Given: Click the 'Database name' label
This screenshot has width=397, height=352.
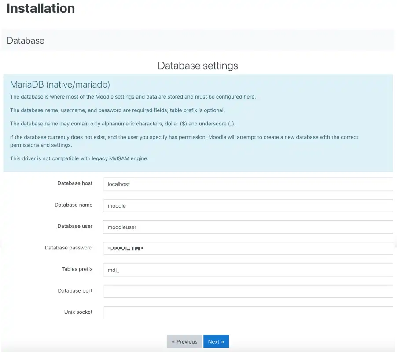Looking at the screenshot, I should click(x=74, y=205).
